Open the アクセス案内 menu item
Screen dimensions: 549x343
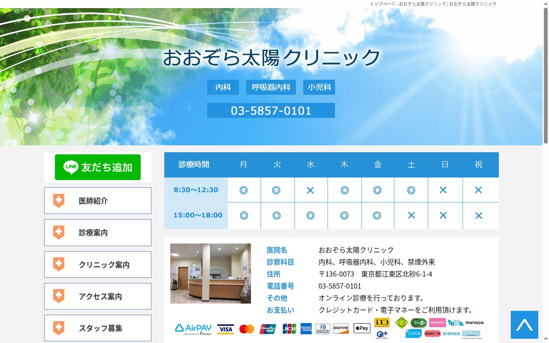pos(98,296)
